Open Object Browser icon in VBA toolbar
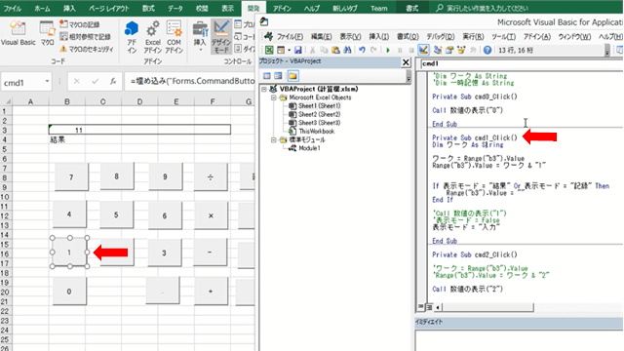Viewport: 624px width, 351px height. coord(461,50)
